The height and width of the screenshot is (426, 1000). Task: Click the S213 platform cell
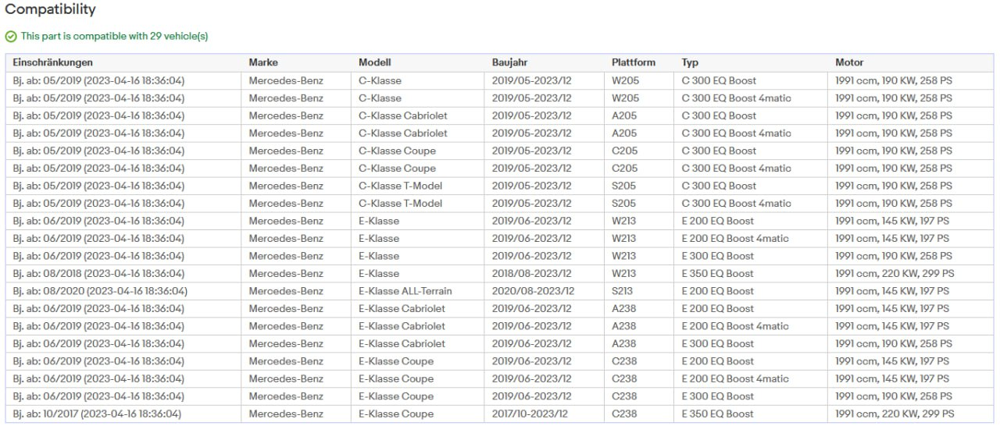tap(623, 291)
